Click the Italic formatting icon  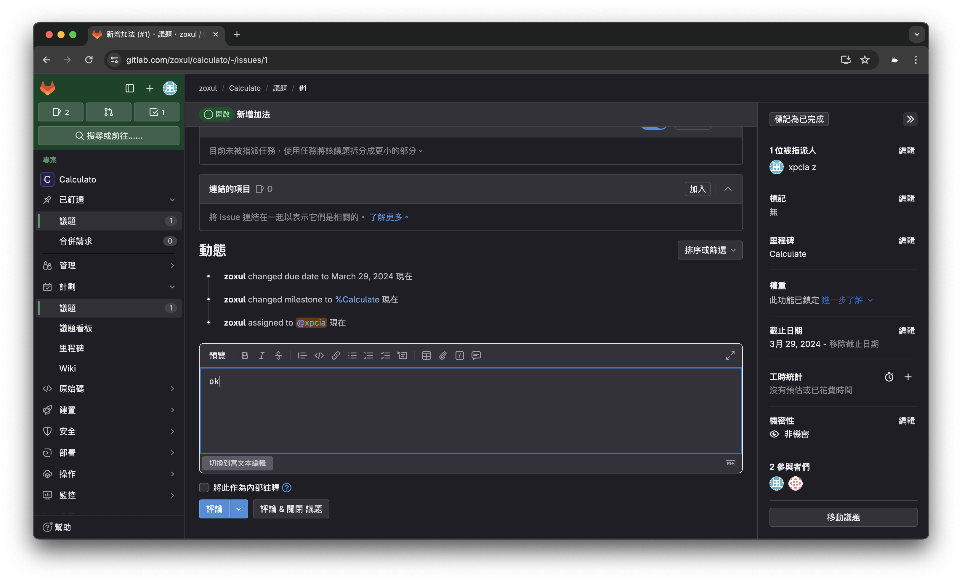point(262,355)
